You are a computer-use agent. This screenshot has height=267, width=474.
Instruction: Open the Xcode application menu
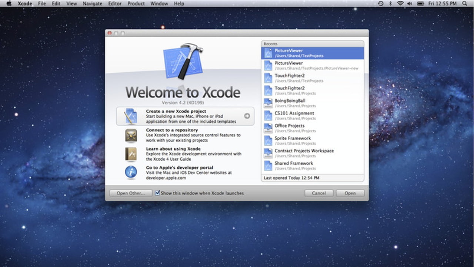(25, 3)
